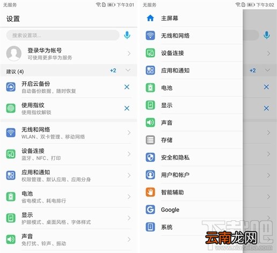Open the 开启云备份 suggestion
The height and width of the screenshot is (253, 277).
69,87
